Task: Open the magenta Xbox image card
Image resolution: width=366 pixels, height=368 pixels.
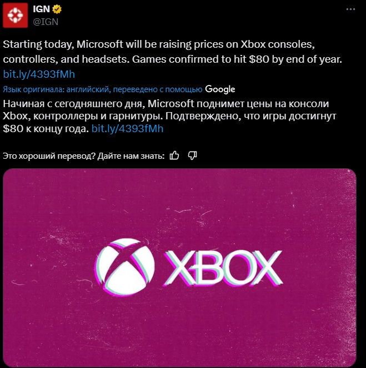Action: pos(179,268)
